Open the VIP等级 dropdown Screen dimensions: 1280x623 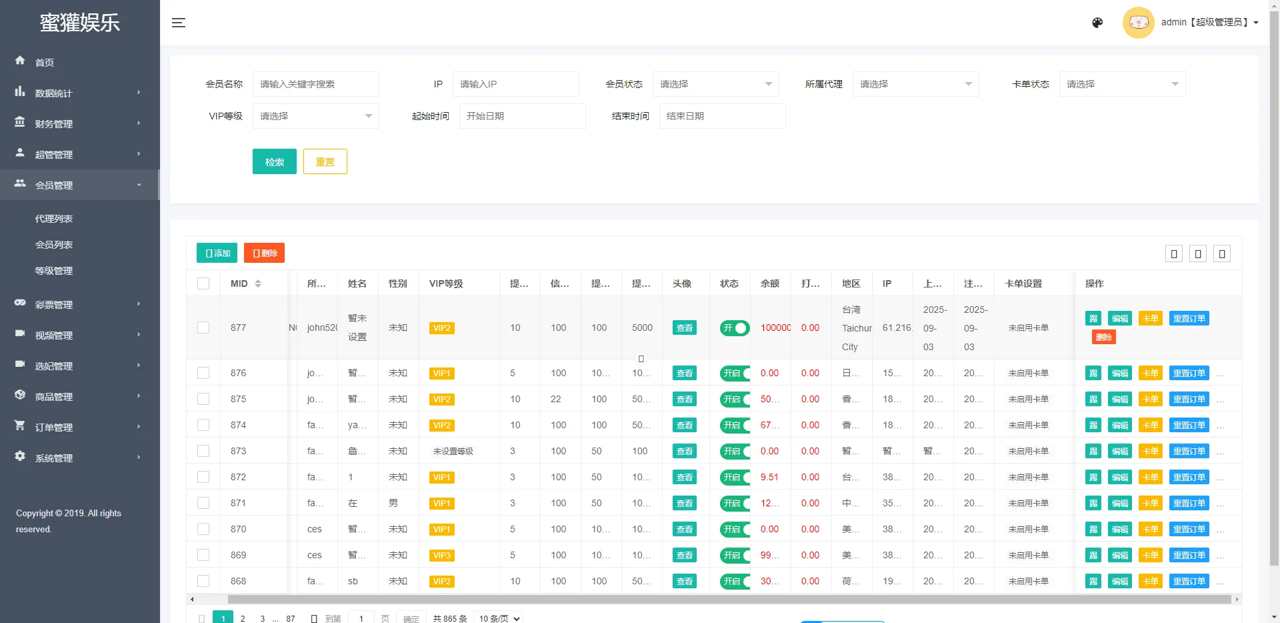[x=316, y=116]
